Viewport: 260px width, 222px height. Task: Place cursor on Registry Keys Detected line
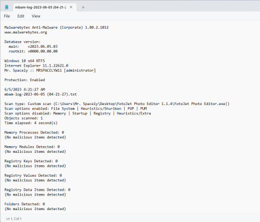click(31, 161)
